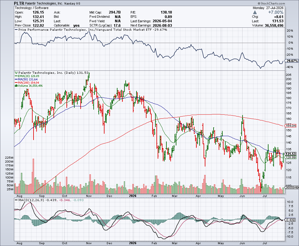The width and height of the screenshot is (299, 246).
Task: Click the 20% label on performance axis
Action: pos(290,31)
